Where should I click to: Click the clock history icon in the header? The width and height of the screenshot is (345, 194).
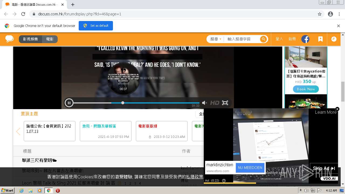click(x=334, y=39)
